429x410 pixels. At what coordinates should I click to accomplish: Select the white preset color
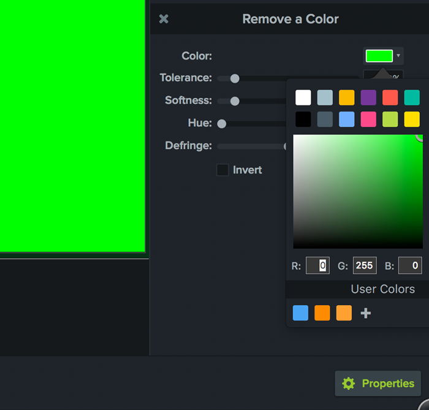pos(303,97)
